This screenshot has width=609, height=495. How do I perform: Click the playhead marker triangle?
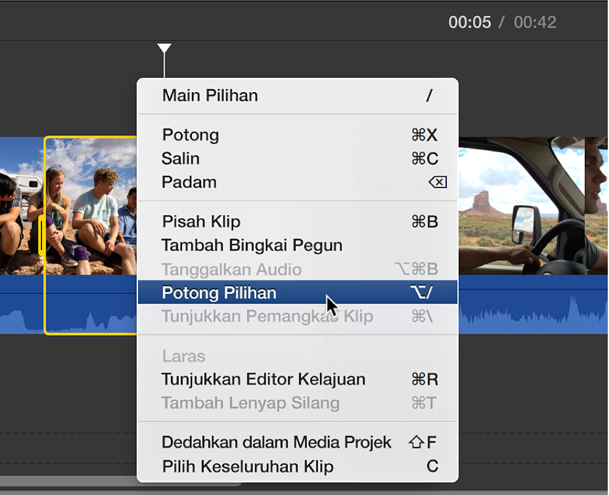[164, 49]
